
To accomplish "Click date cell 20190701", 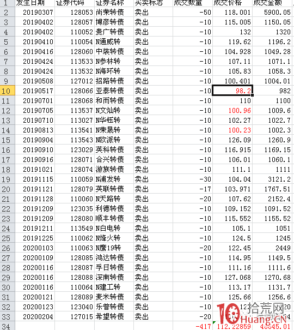I will 35,100.
